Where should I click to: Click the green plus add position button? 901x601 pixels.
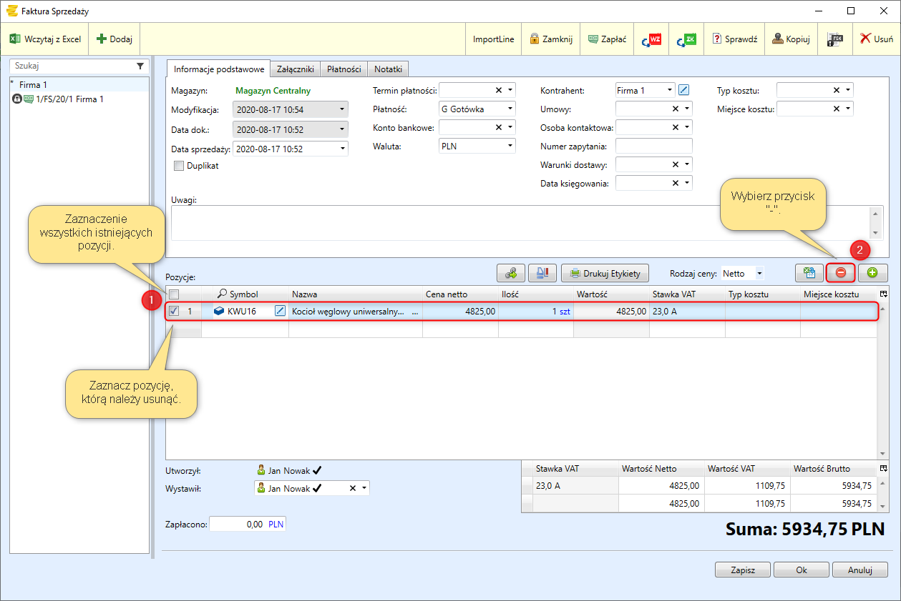point(872,273)
